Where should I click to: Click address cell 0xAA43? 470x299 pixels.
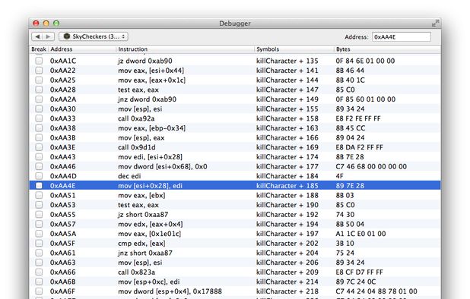(62, 156)
